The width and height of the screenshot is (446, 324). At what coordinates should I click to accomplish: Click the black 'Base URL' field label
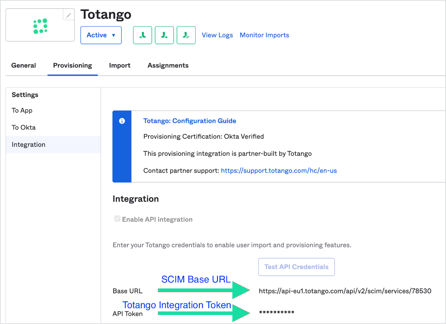pos(127,291)
